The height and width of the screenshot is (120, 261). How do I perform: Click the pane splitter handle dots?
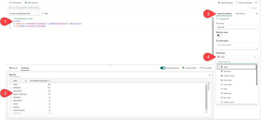coord(109,65)
